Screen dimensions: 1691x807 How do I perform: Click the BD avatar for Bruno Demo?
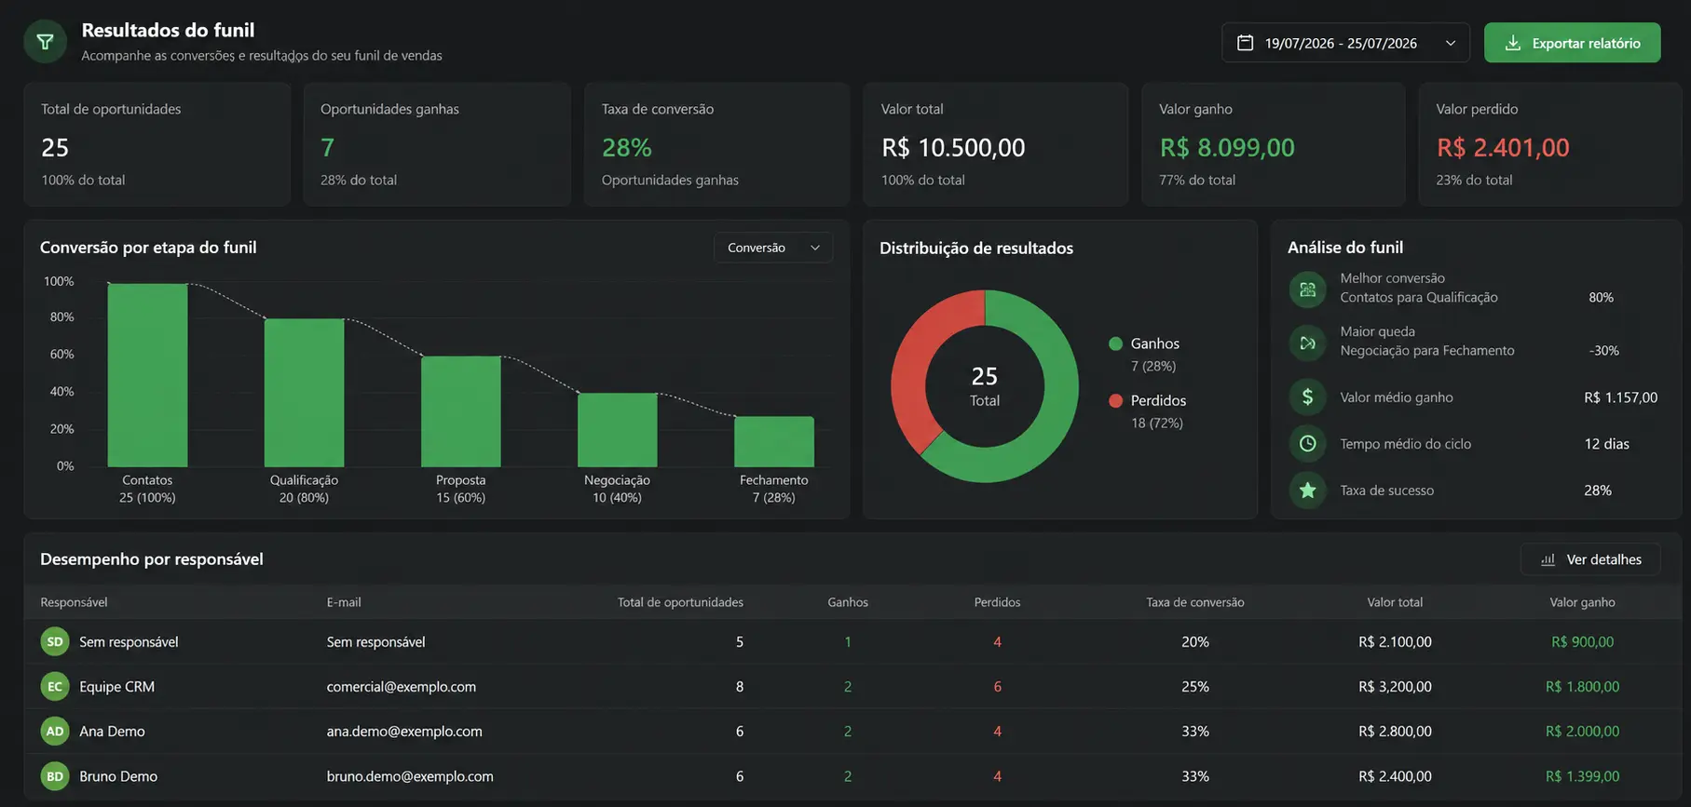tap(55, 775)
